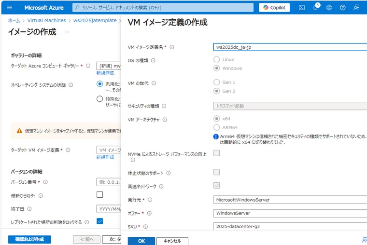Go to Virtual Machines breadcrumb
The width and height of the screenshot is (367, 245).
coord(46,20)
